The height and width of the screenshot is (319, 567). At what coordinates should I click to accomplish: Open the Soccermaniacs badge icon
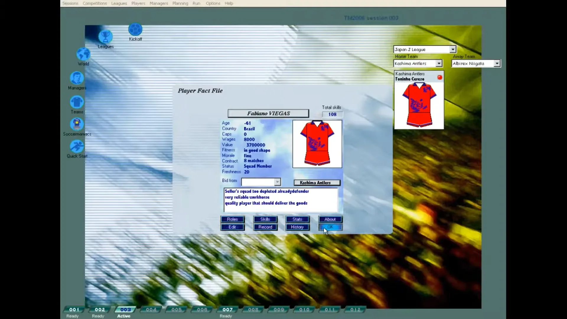(x=76, y=124)
